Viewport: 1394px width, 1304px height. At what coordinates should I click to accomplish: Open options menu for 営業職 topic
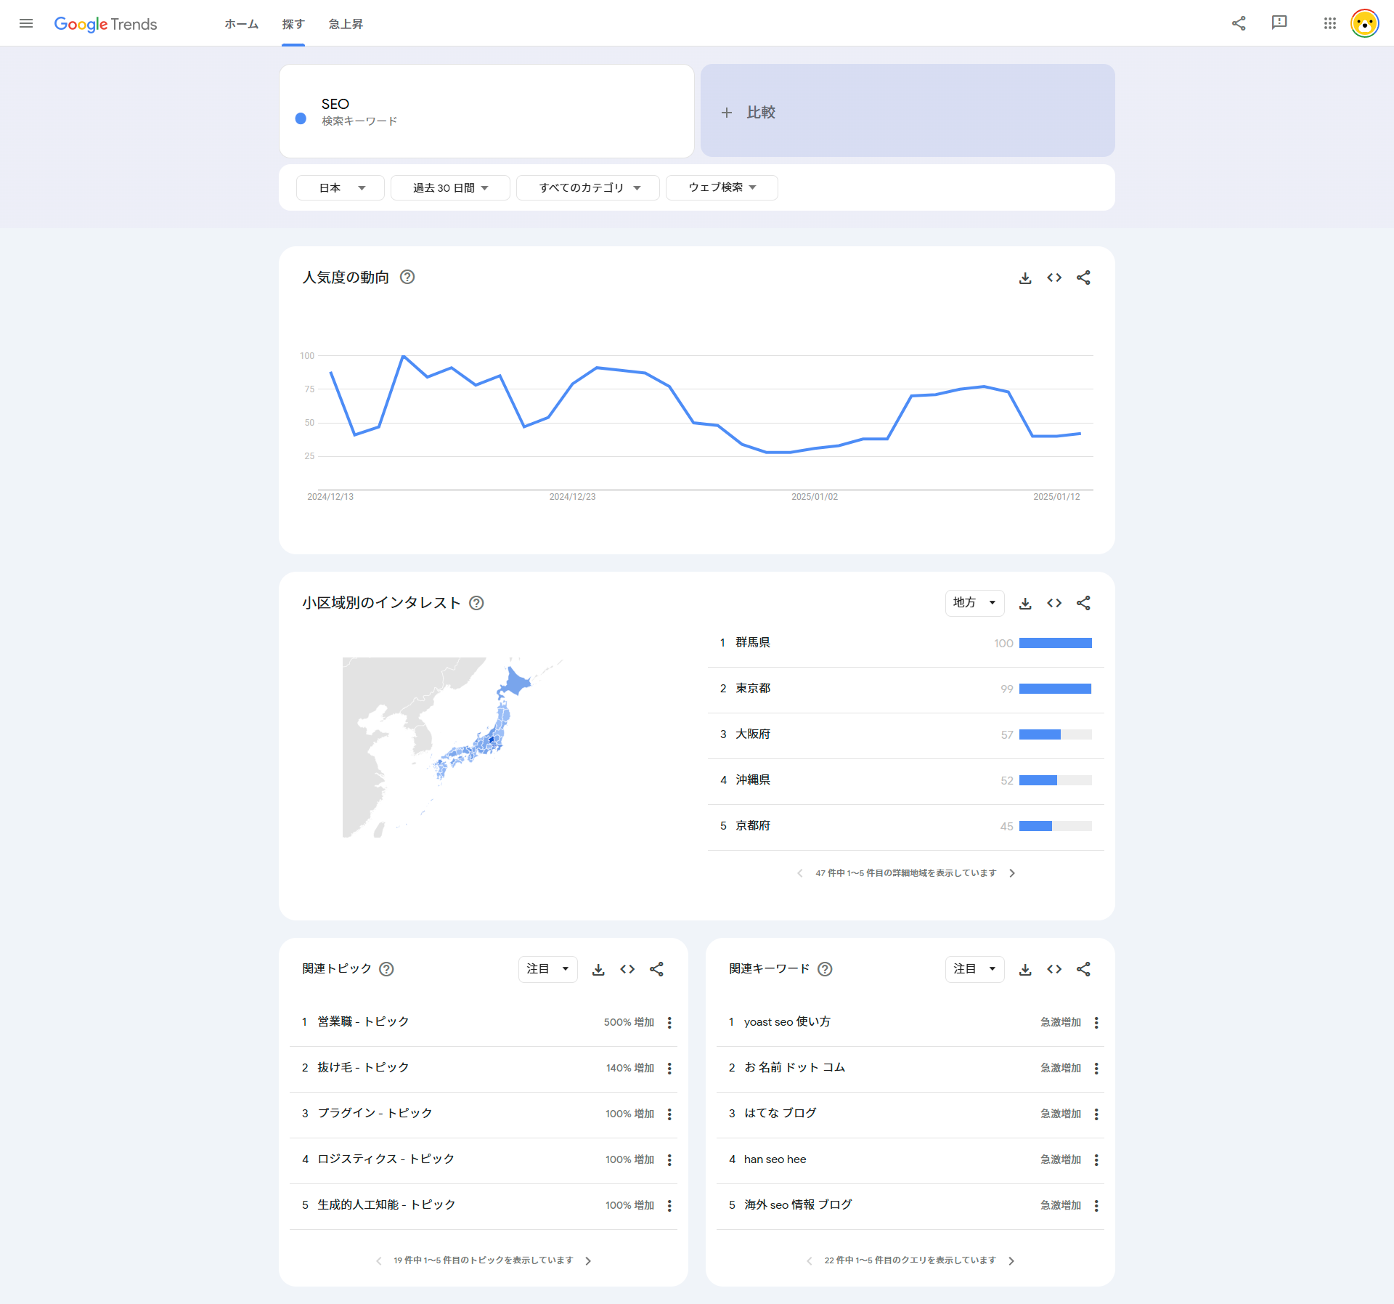(669, 1022)
